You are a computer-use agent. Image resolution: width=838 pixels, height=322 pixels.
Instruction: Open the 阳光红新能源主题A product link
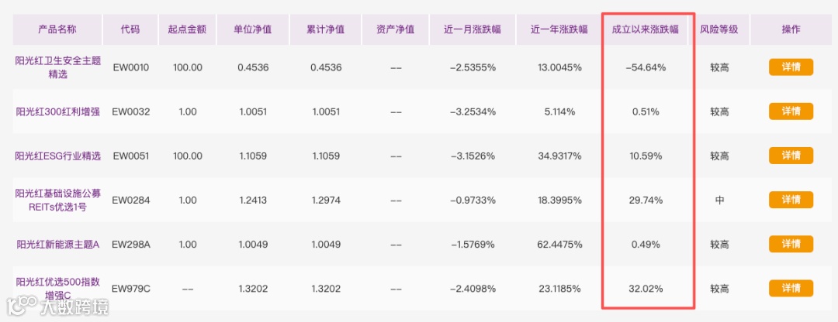57,245
